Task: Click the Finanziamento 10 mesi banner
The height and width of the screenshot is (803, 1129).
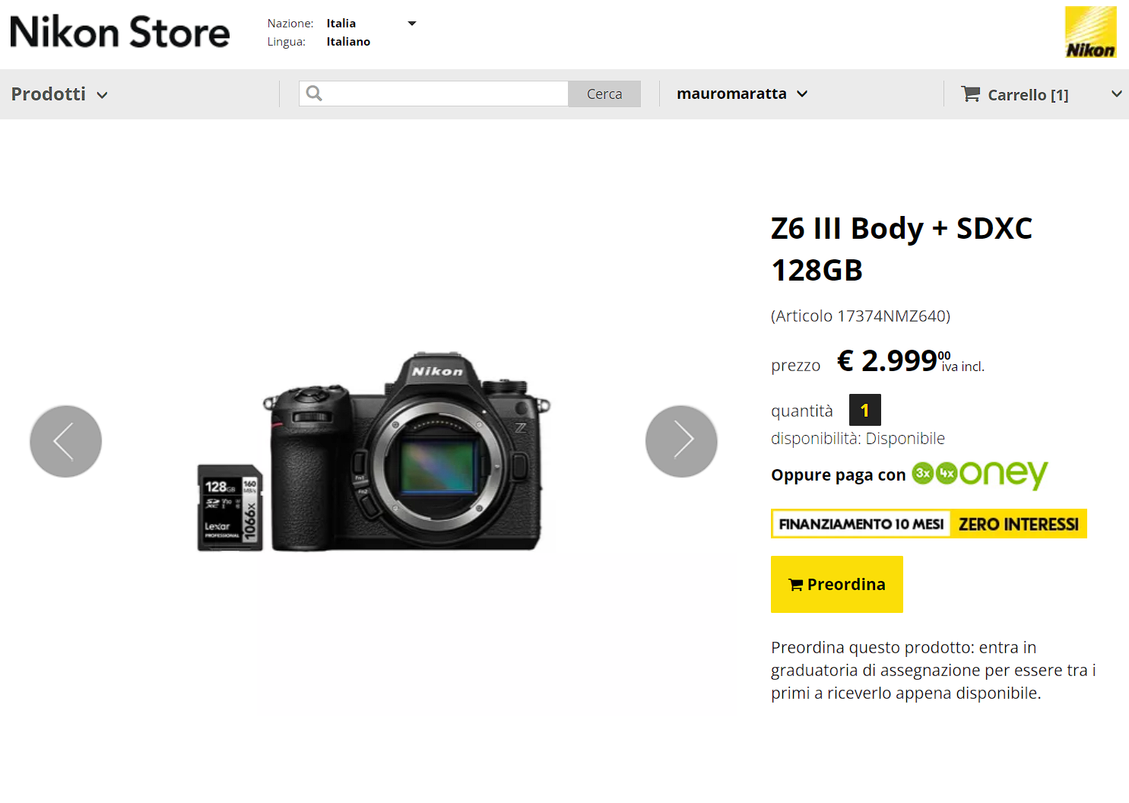Action: pos(929,524)
